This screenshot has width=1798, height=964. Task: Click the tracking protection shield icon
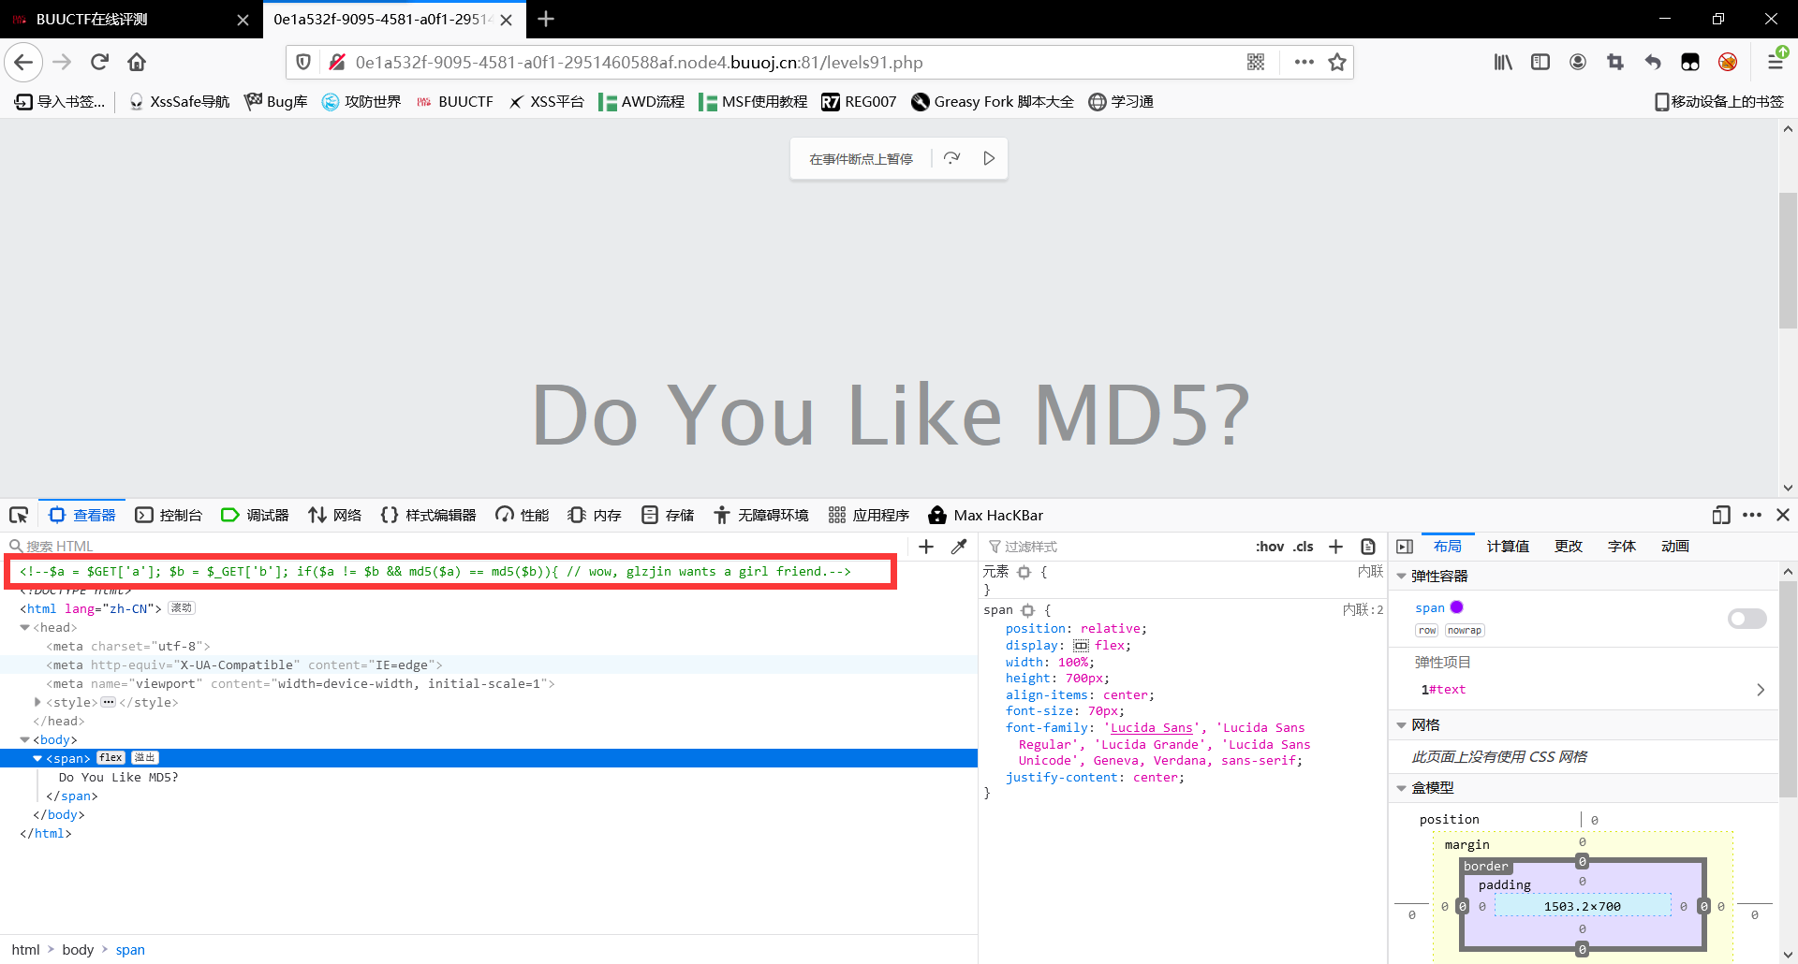tap(302, 62)
